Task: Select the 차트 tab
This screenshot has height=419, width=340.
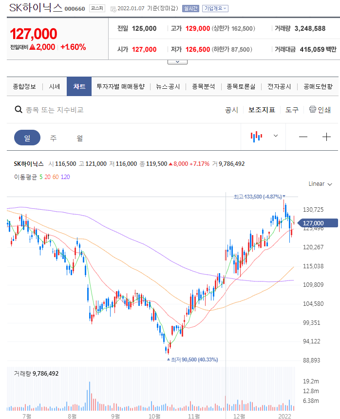Action: coord(79,86)
